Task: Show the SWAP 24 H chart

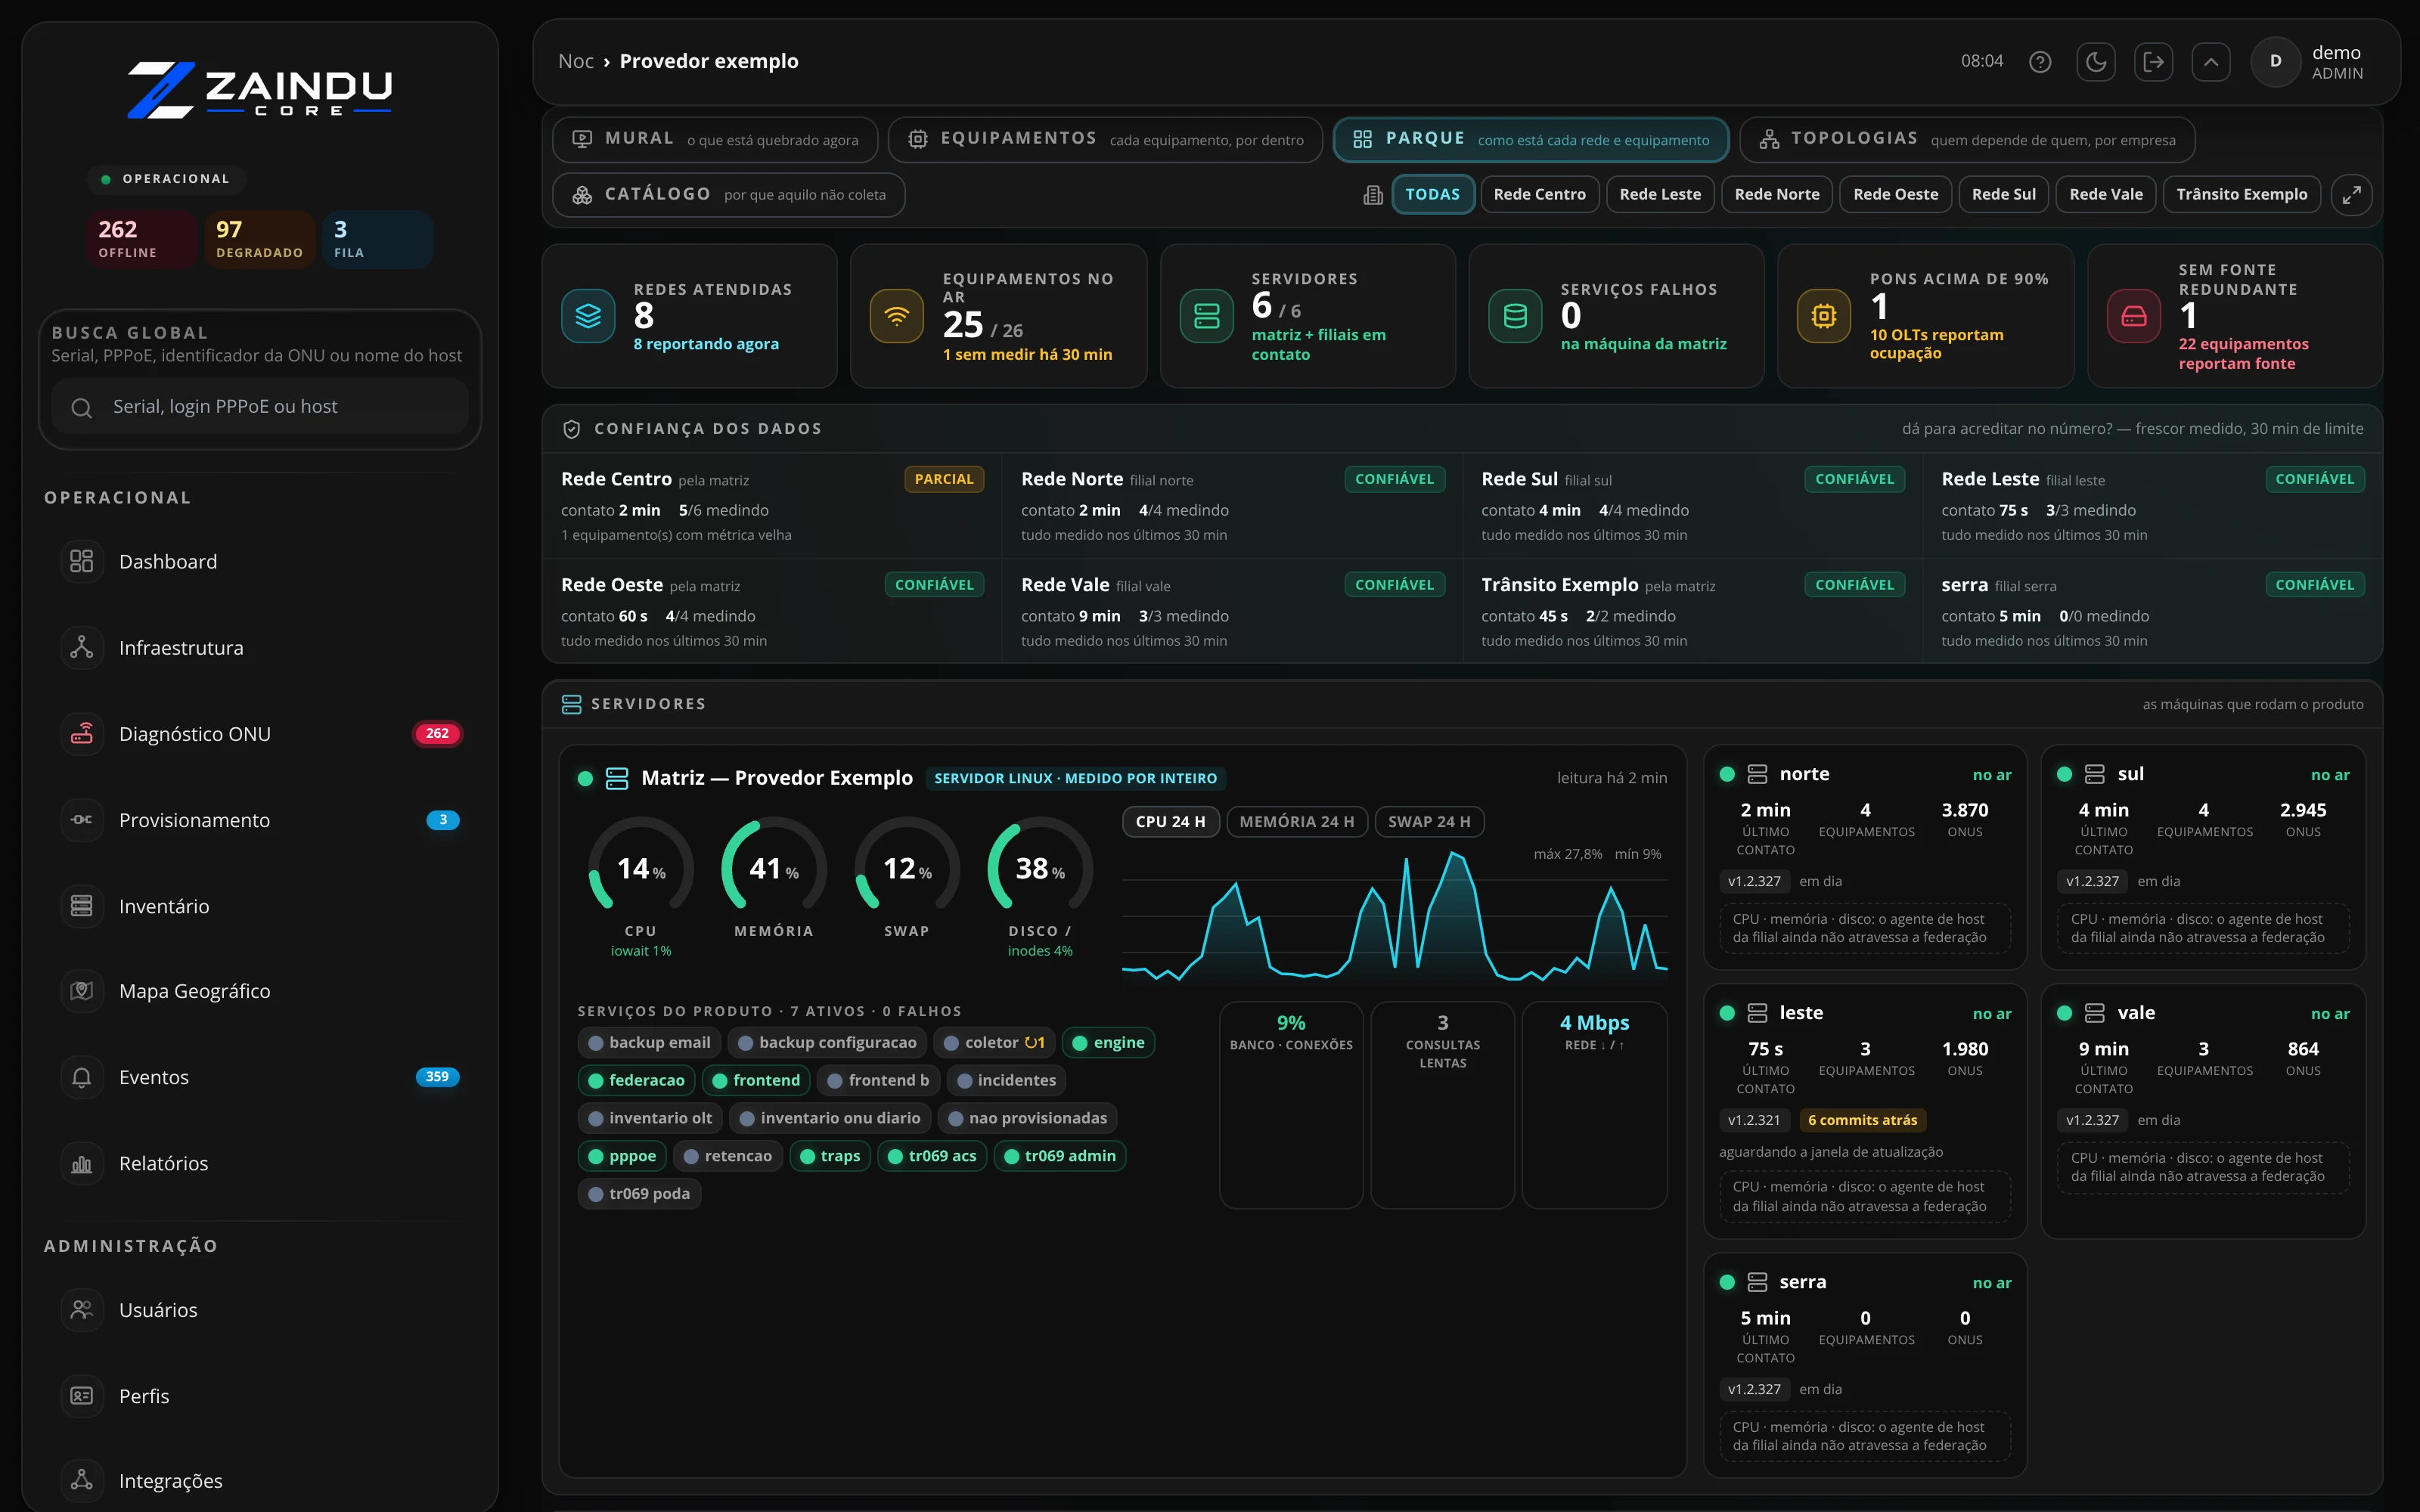Action: [1429, 821]
